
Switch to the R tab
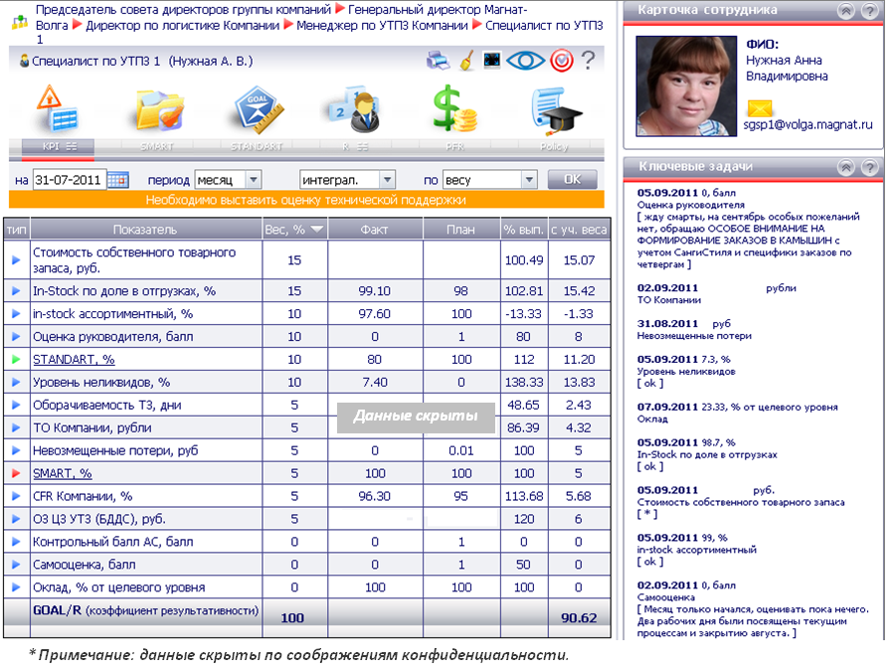[355, 146]
